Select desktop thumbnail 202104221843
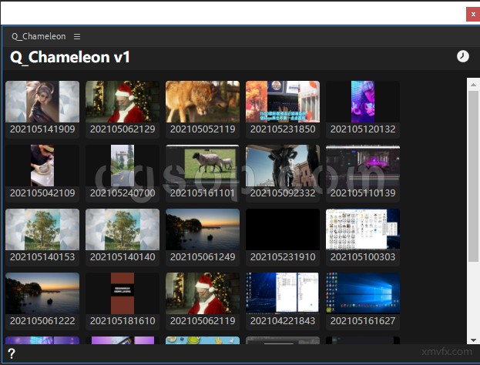 283,300
